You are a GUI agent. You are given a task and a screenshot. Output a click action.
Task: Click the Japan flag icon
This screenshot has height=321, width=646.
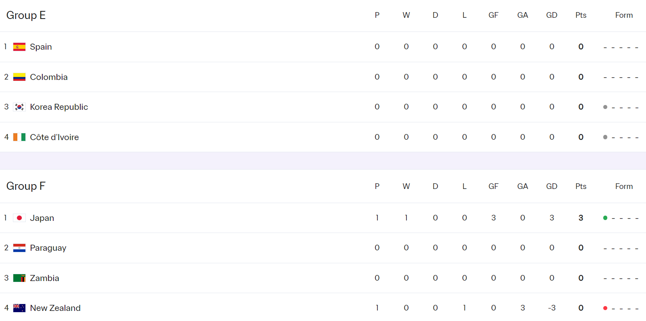coord(19,218)
